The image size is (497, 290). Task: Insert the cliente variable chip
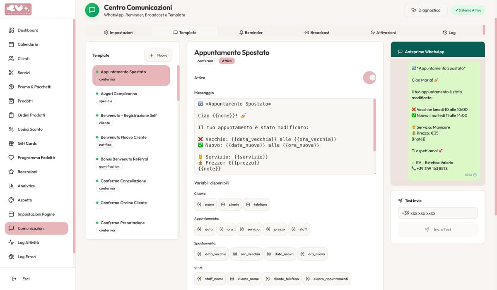[230, 204]
